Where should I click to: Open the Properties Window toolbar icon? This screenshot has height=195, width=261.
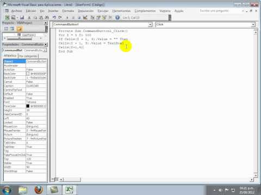click(98, 17)
